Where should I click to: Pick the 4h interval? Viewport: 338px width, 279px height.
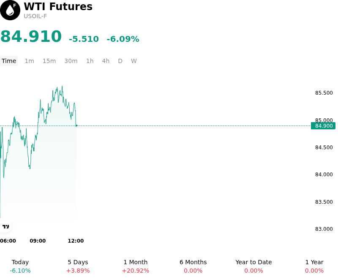(106, 61)
